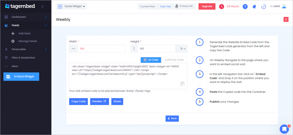Click the Personalize menu label
Viewport: 293px width, 135px height.
click(19, 49)
